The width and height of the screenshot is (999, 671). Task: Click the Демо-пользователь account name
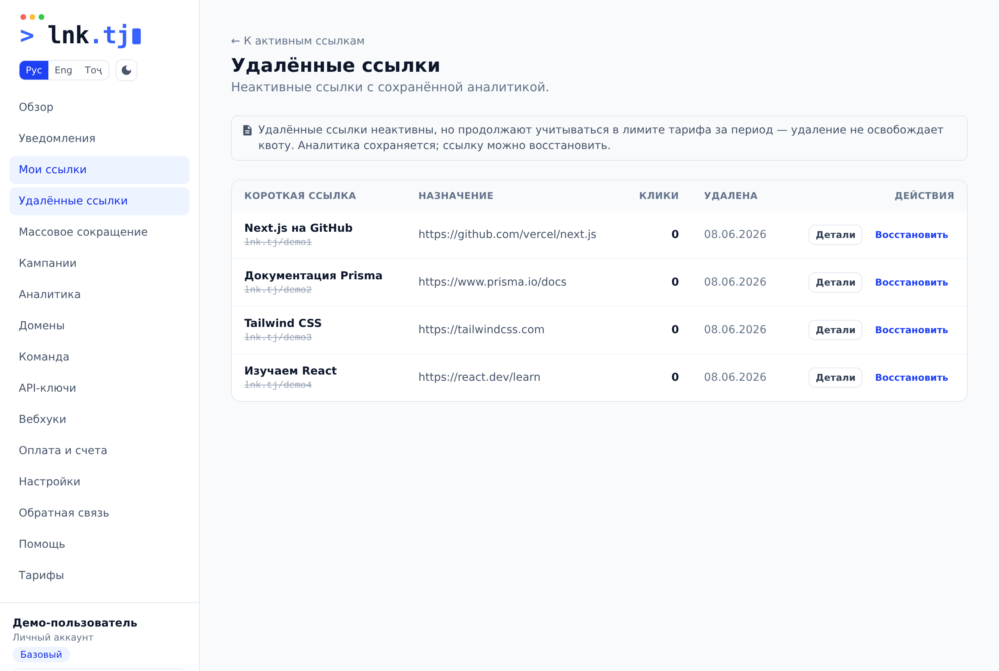tap(75, 623)
